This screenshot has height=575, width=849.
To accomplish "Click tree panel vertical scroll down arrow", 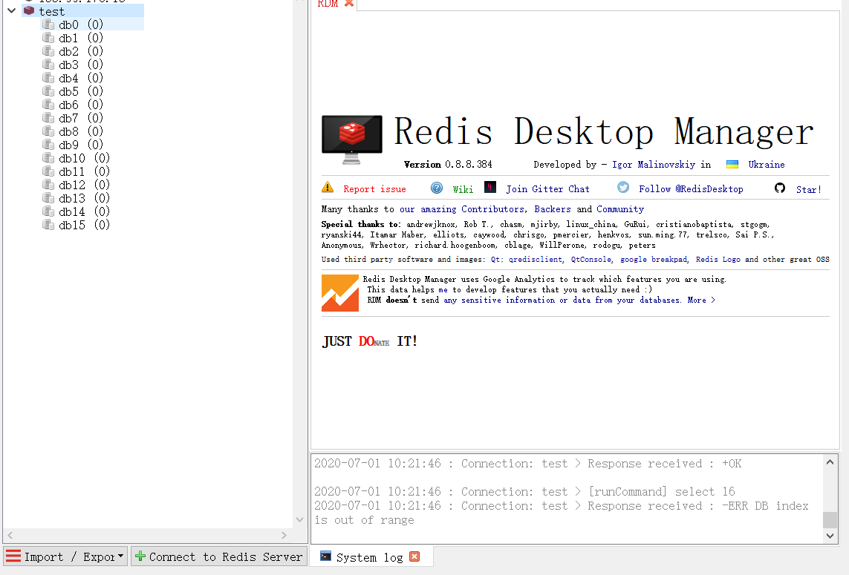I will tap(299, 520).
